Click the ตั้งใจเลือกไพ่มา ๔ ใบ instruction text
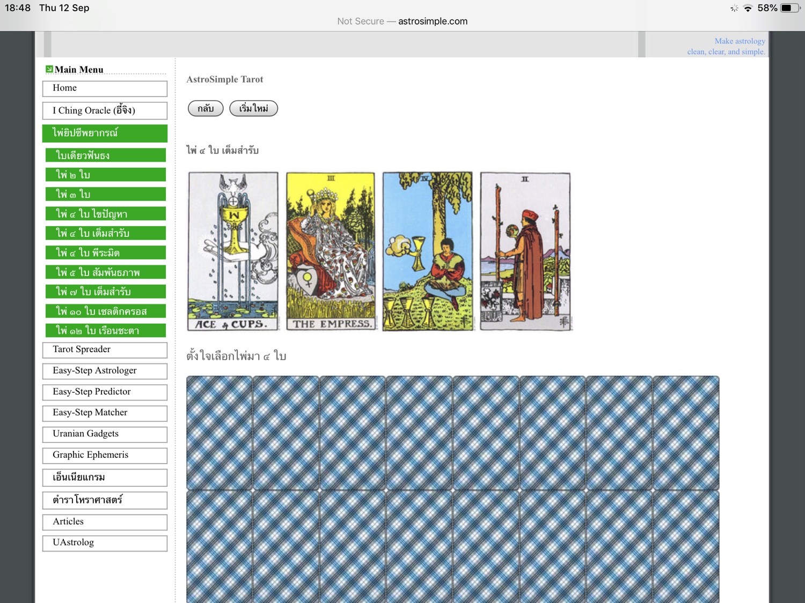Image resolution: width=805 pixels, height=603 pixels. 236,356
